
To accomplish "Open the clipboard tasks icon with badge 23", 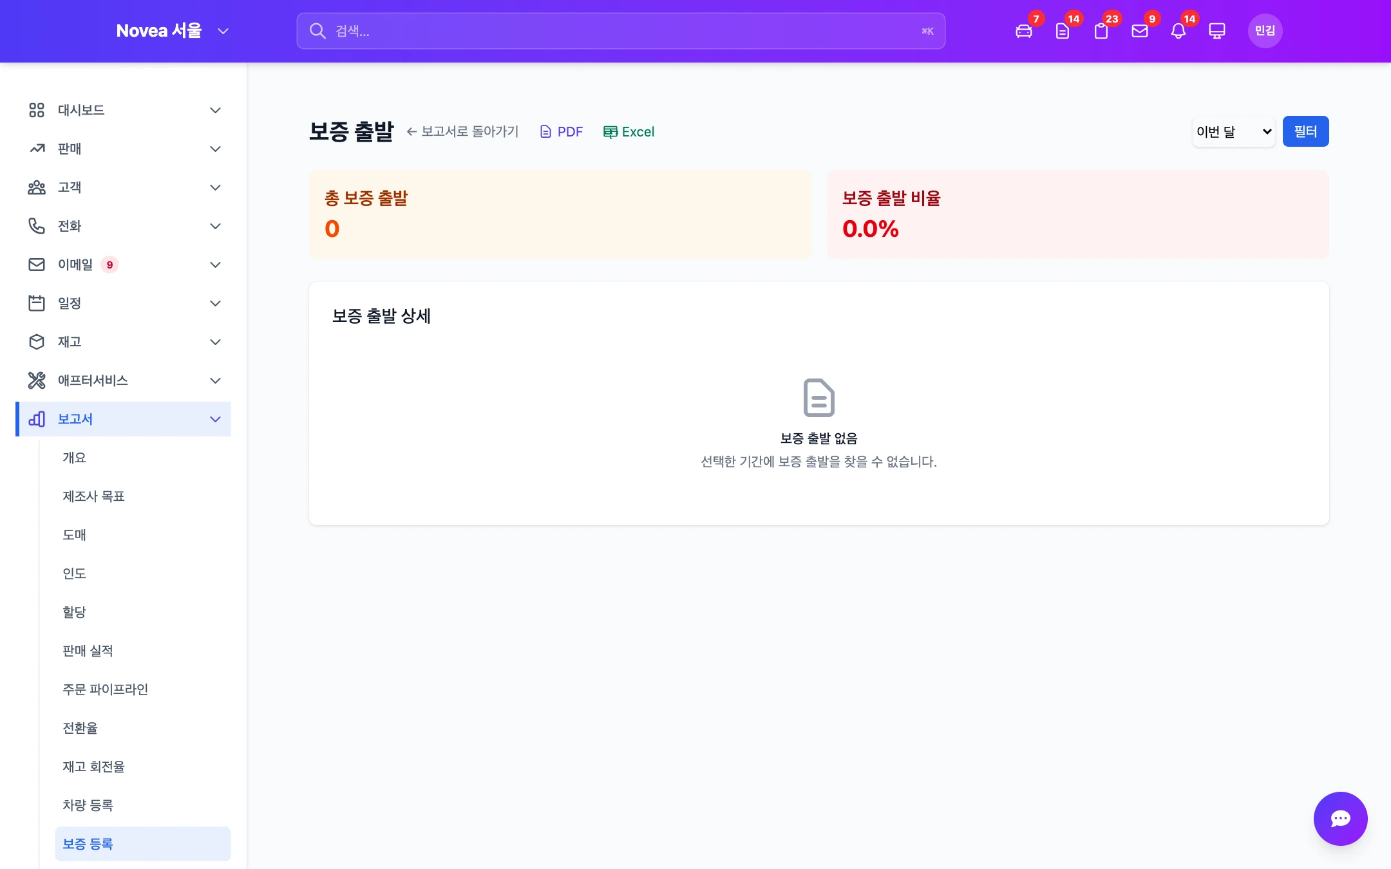I will (x=1101, y=31).
